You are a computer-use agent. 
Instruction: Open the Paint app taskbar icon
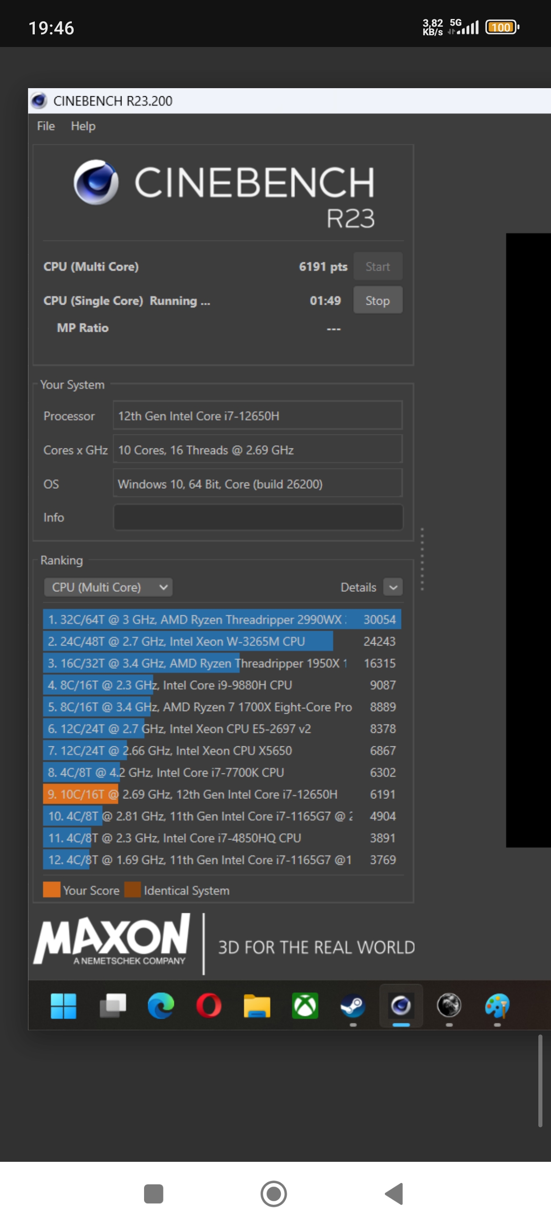click(497, 1006)
